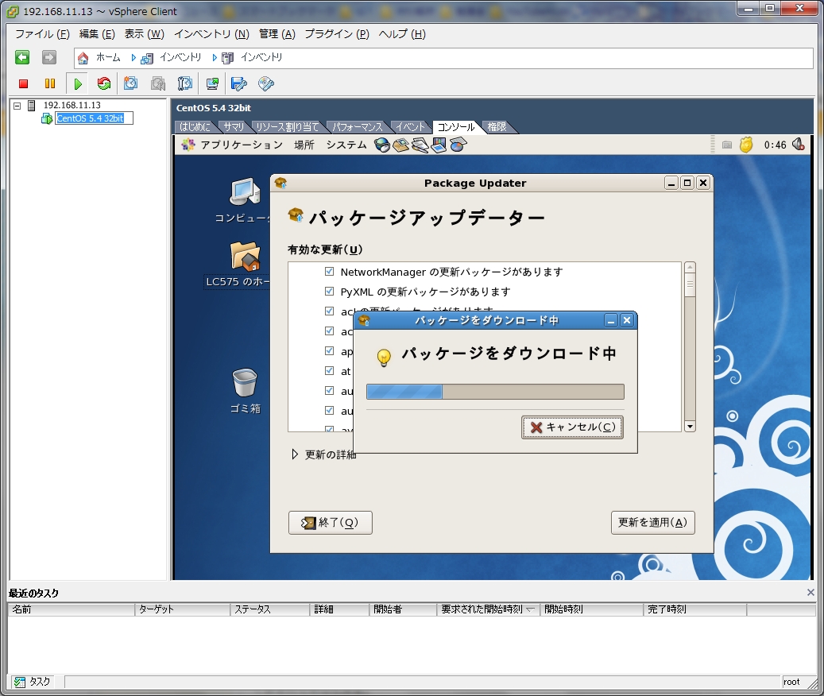Open the プラグイン (P) menu

[x=337, y=34]
